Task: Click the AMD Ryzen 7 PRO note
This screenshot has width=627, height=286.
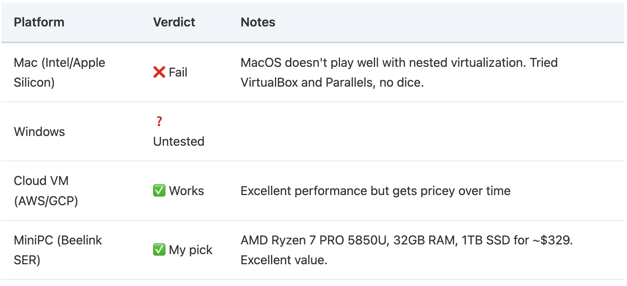Action: point(407,250)
